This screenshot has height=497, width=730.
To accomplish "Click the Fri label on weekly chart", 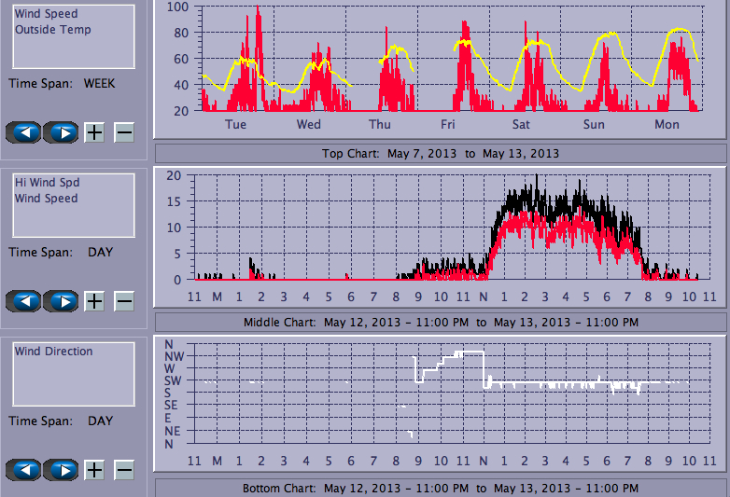I will 448,124.
